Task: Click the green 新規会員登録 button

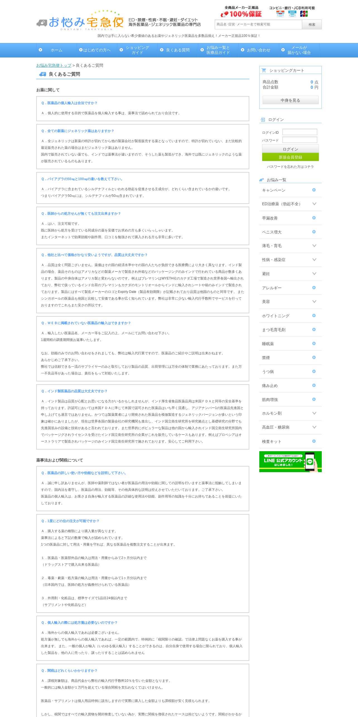Action: (x=291, y=157)
